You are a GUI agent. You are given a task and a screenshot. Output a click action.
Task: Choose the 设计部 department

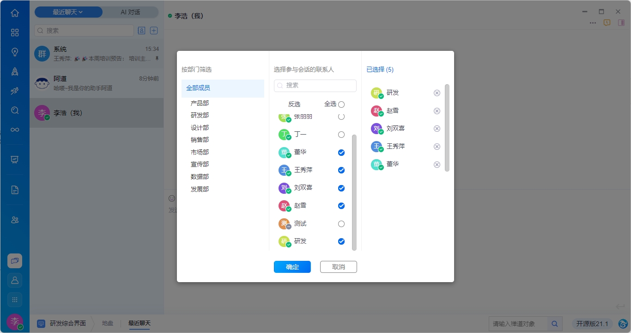[x=200, y=128]
